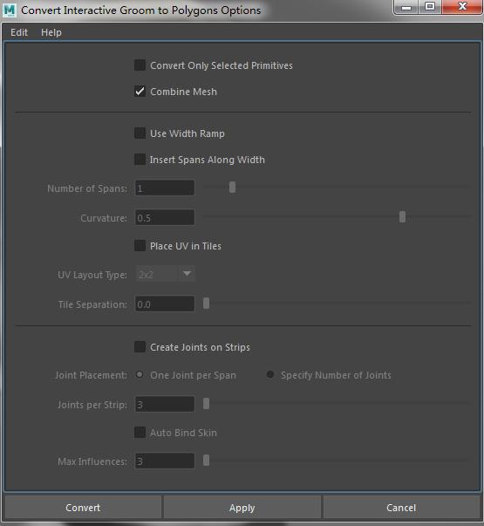484x526 pixels.
Task: Check Place UV in Tiles
Action: click(140, 246)
